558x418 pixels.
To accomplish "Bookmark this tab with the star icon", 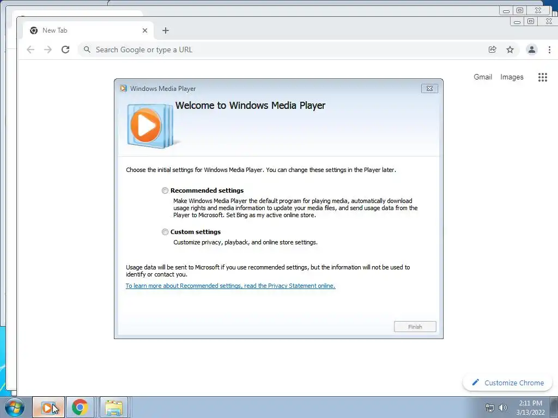I will click(x=510, y=50).
